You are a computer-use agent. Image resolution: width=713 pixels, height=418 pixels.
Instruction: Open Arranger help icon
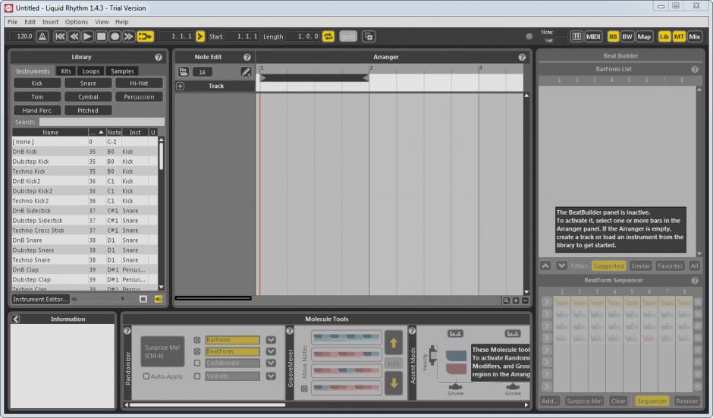(522, 58)
